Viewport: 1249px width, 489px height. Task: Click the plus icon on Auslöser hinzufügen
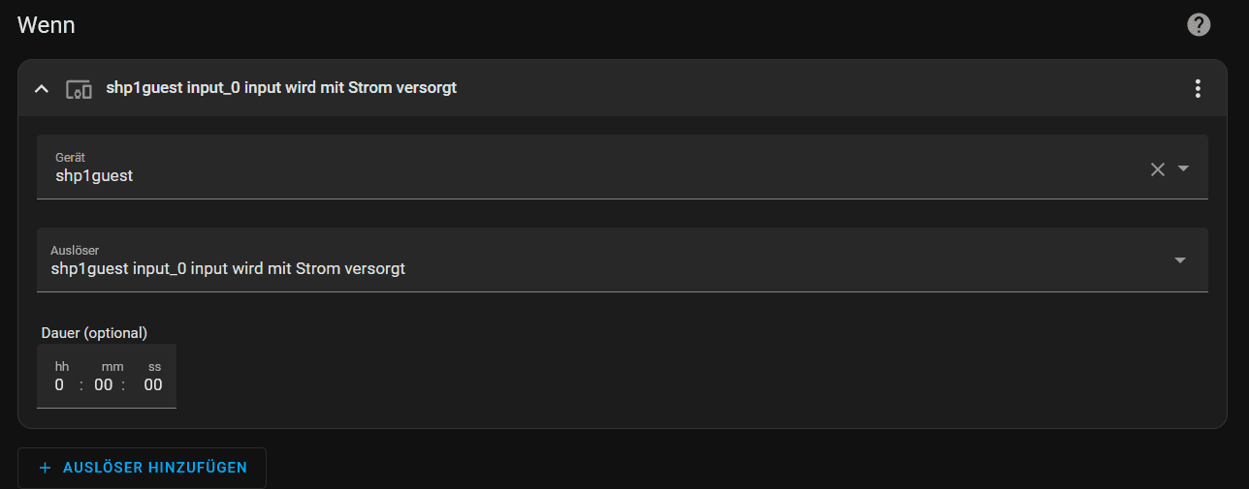[45, 468]
